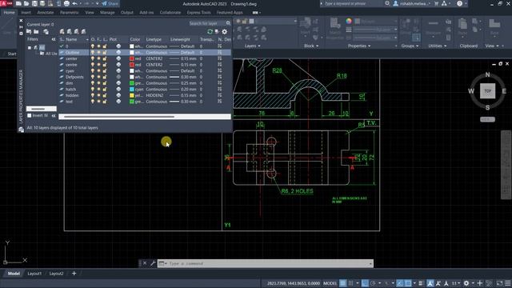
Task: Toggle polar tracking on status bar
Action: [x=374, y=283]
